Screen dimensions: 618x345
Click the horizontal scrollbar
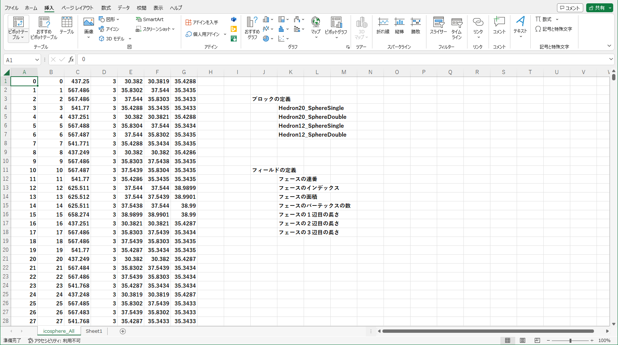[488, 331]
